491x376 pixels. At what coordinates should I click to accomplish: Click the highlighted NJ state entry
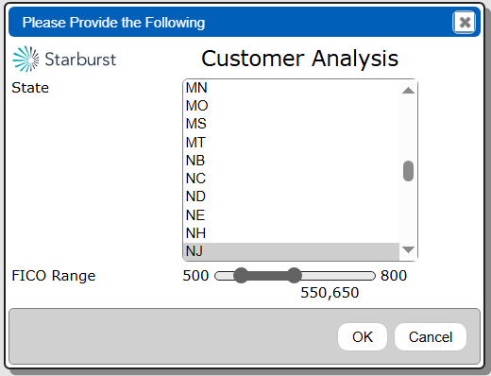pyautogui.click(x=291, y=251)
